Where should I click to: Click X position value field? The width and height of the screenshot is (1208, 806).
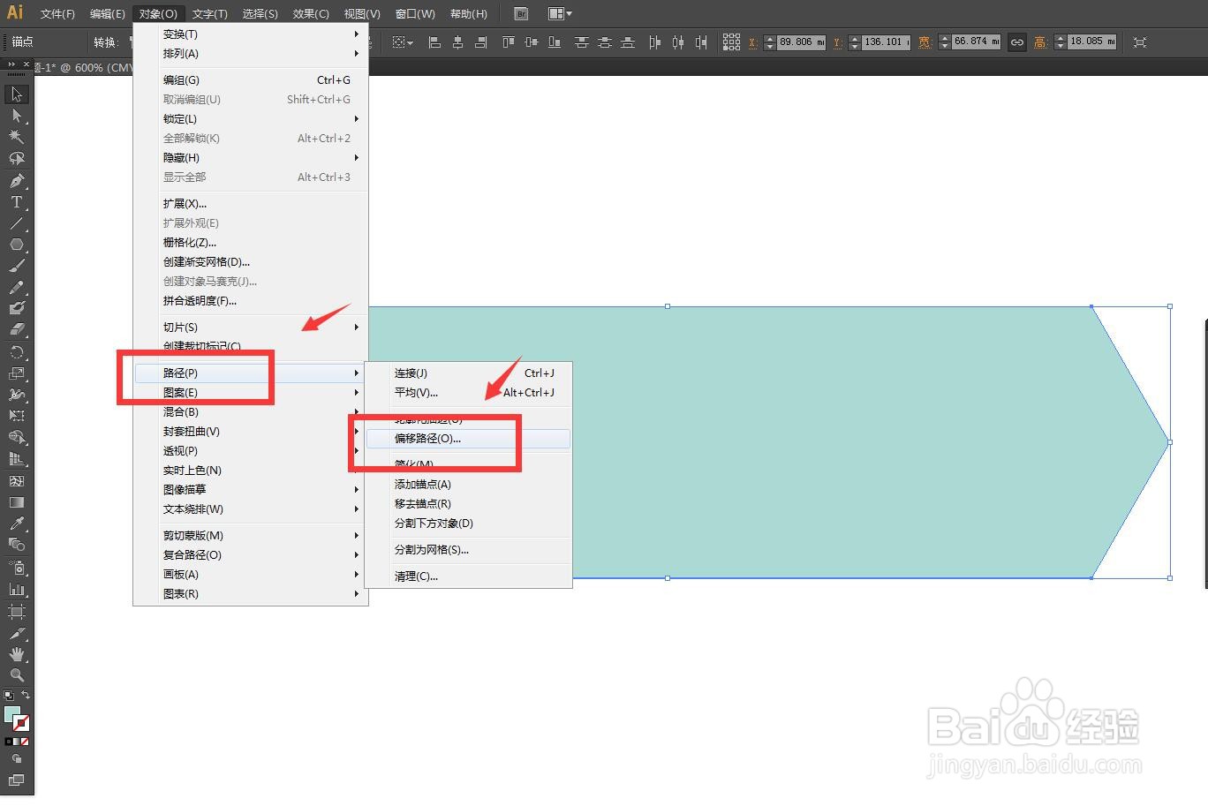(x=801, y=41)
